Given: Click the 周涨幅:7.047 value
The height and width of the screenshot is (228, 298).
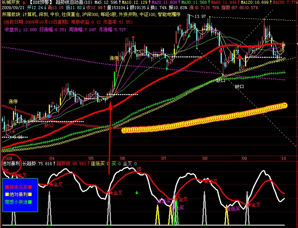Looking at the screenshot, I should pos(82,30).
